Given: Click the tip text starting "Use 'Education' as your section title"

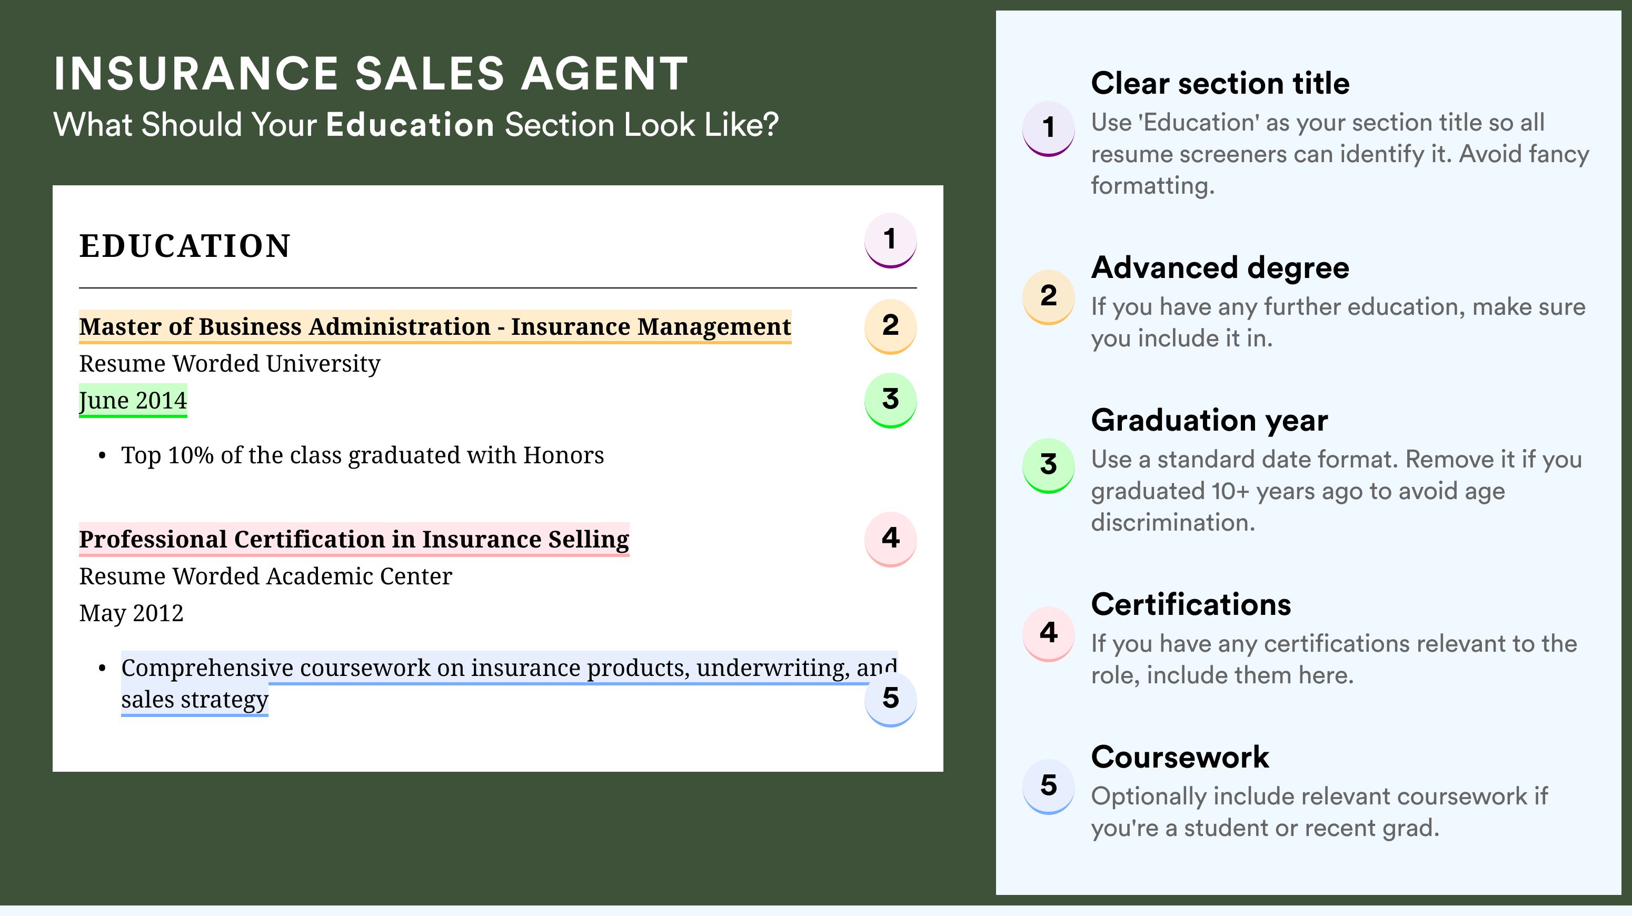Looking at the screenshot, I should (1340, 154).
